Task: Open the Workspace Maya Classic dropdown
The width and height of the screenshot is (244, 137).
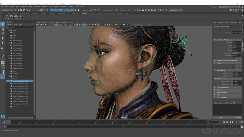Action: pos(230,7)
